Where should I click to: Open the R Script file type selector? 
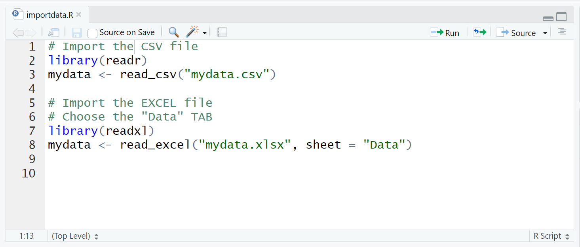coord(551,236)
